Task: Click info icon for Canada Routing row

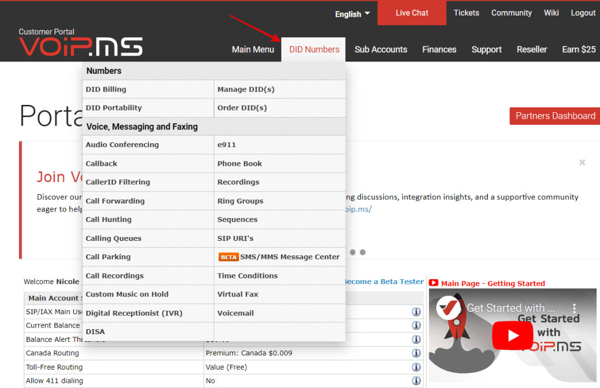Action: (x=416, y=353)
